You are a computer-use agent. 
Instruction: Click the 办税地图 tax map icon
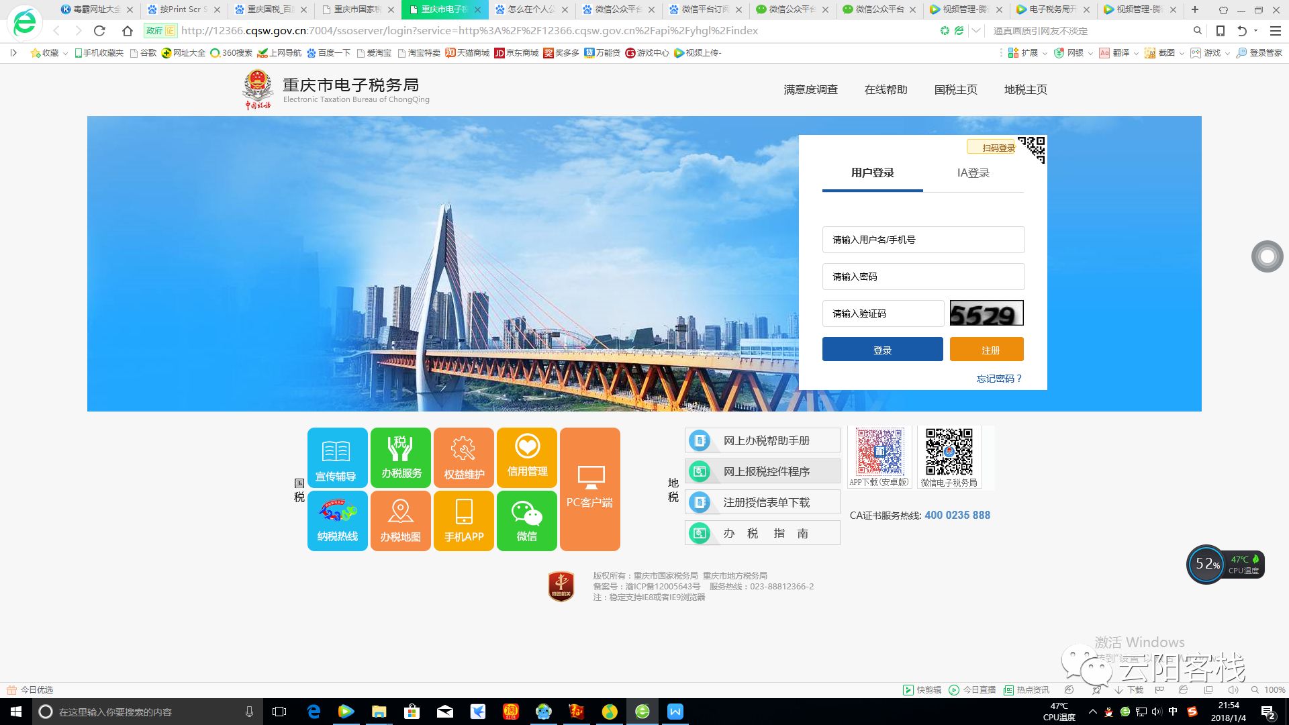400,520
